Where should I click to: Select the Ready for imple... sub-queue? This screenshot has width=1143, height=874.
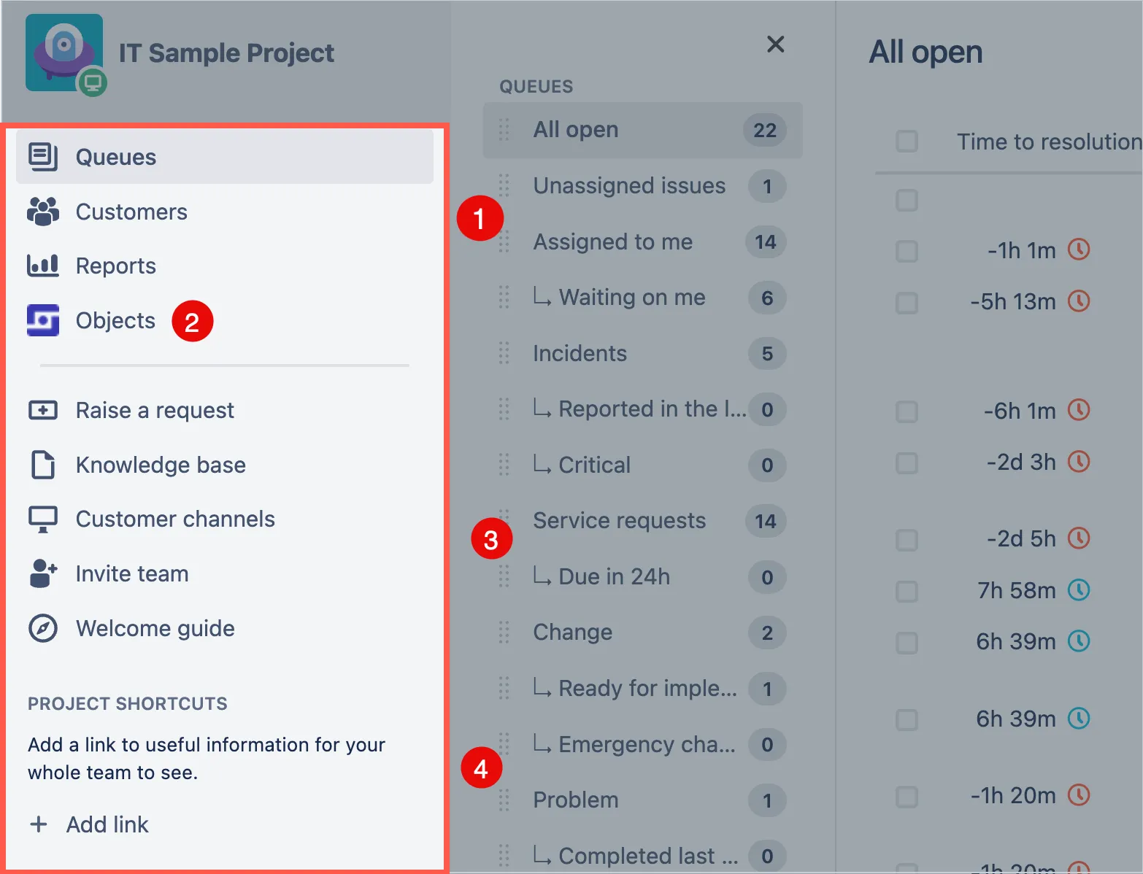point(642,688)
